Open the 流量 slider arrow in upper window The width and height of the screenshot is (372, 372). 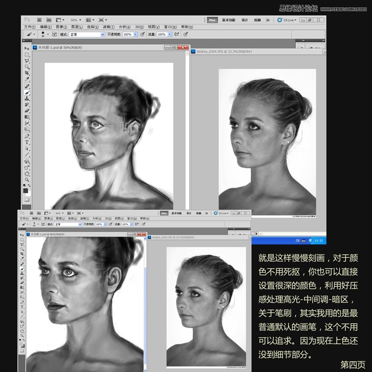click(170, 35)
